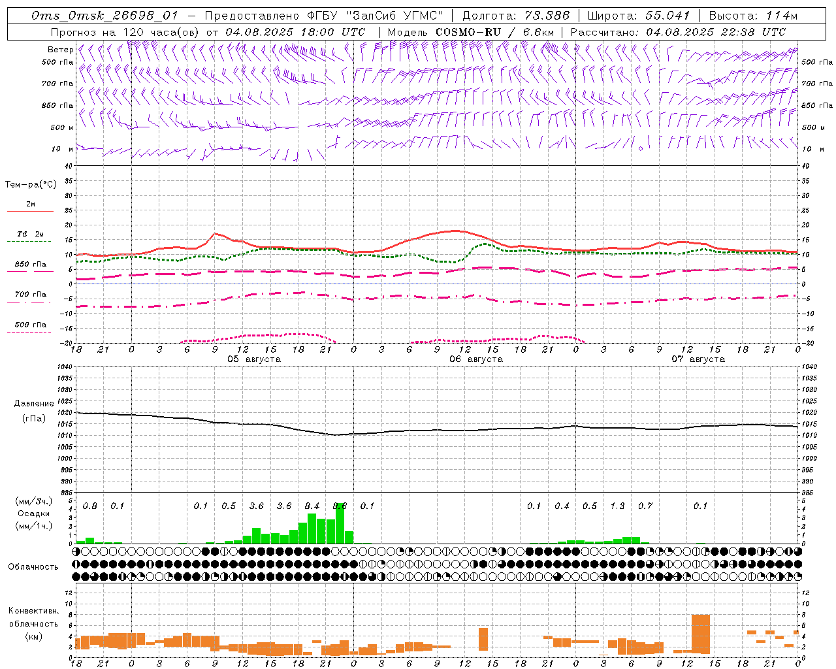This screenshot has height=669, width=836.
Task: Select the (мм/1ч.) unit label
Action: (33, 526)
